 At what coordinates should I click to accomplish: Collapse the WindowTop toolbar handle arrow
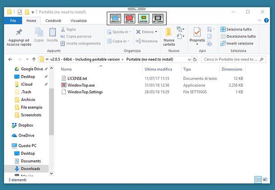click(137, 9)
